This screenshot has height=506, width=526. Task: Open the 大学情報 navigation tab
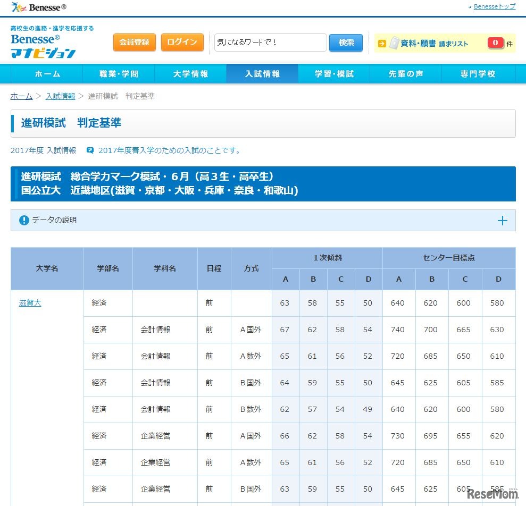point(190,74)
